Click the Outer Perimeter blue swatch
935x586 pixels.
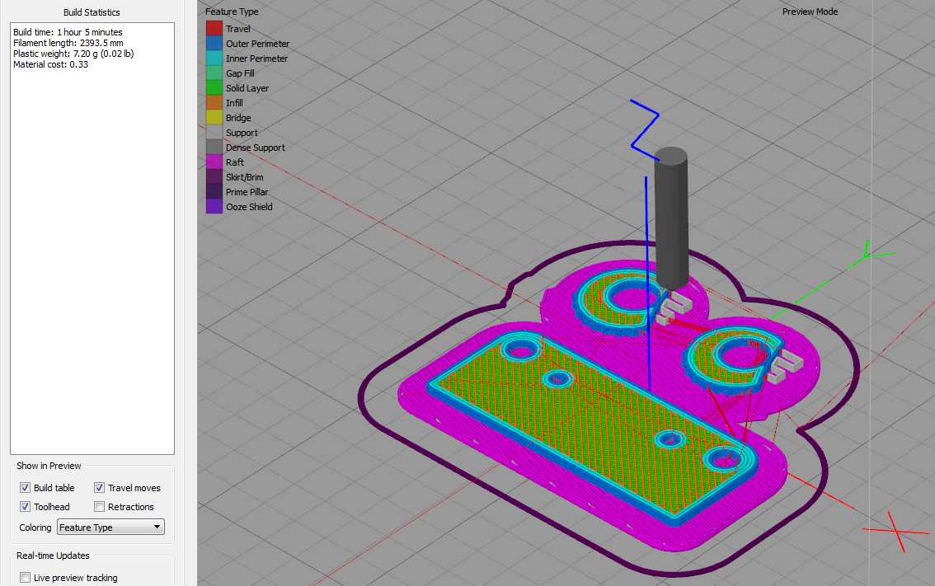pyautogui.click(x=214, y=44)
